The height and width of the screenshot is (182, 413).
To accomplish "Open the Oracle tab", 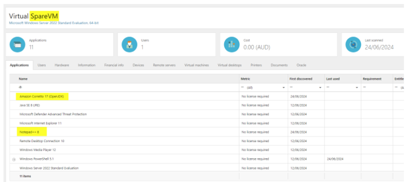I will [301, 65].
